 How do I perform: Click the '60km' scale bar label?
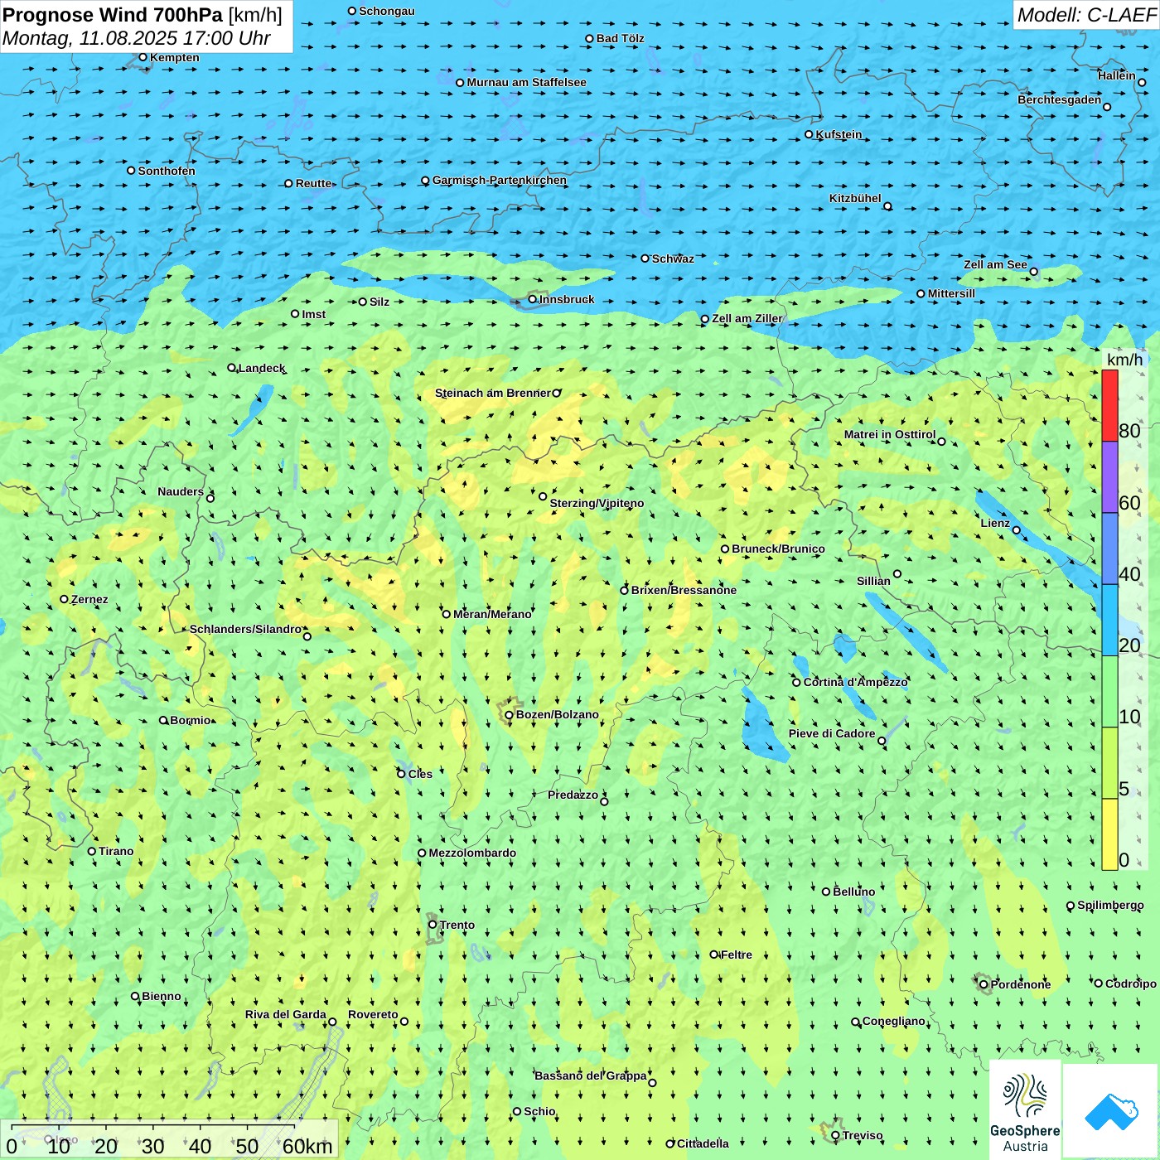click(307, 1146)
